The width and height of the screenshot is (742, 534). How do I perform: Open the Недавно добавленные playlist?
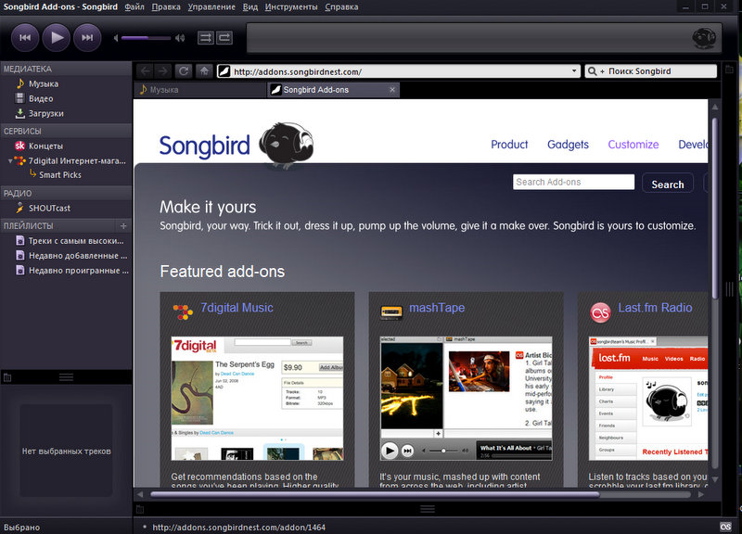point(78,256)
